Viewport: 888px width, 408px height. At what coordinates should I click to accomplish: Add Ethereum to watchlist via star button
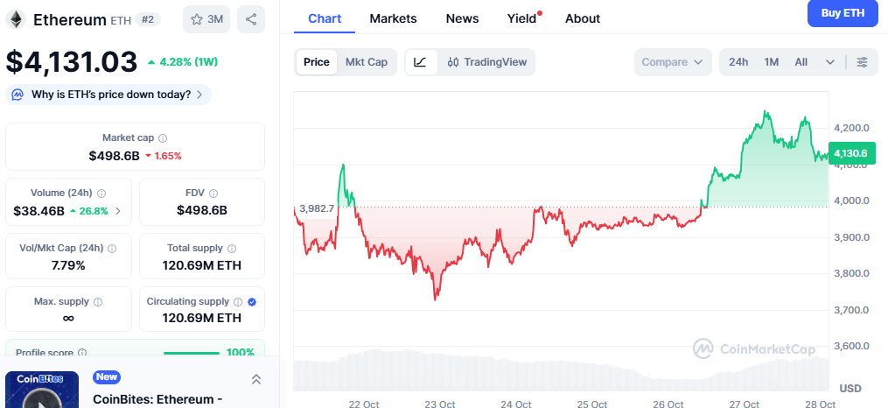[206, 18]
